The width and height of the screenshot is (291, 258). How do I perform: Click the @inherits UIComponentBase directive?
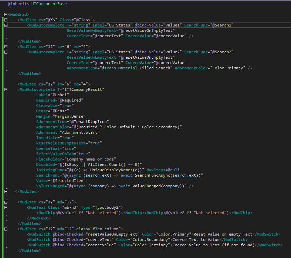(x=37, y=4)
